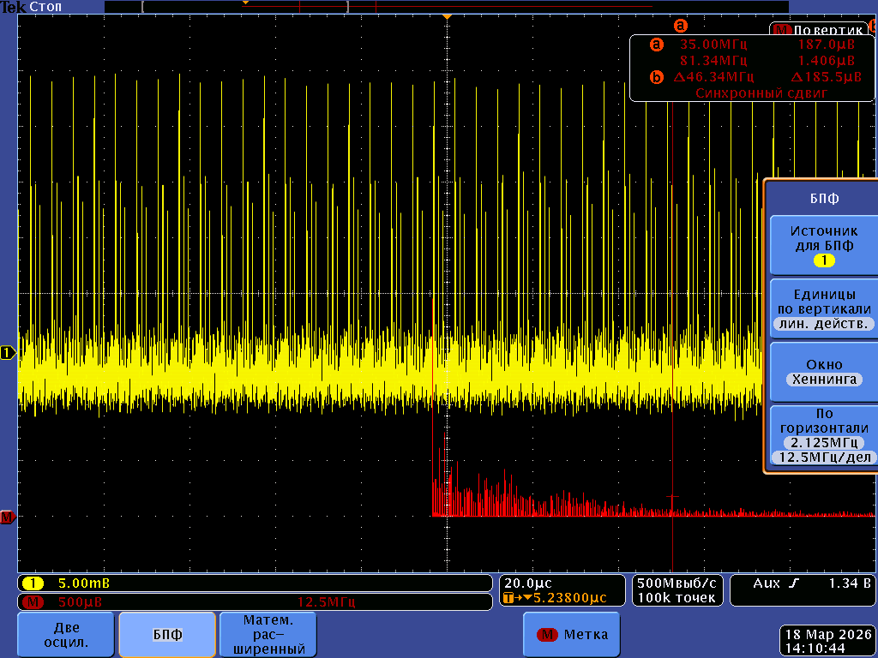Open Единицы по вертикали units selector
This screenshot has width=878, height=658.
[823, 308]
